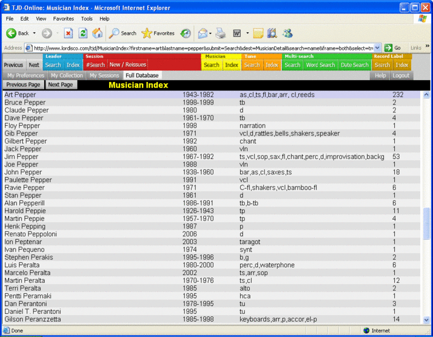The image size is (433, 337).
Task: Open the History clock icon
Action: [x=186, y=33]
